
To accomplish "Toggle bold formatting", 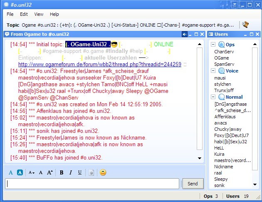I will 62,172.
